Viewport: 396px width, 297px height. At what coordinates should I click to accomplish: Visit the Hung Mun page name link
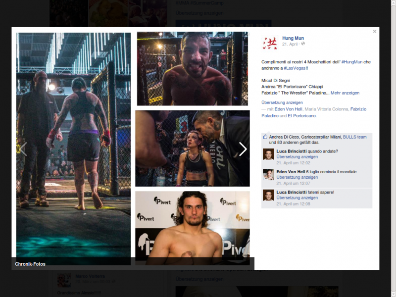[x=293, y=38]
